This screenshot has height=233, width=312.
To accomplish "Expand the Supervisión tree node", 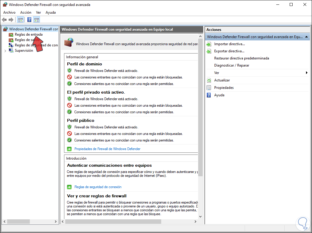I will pos(5,51).
